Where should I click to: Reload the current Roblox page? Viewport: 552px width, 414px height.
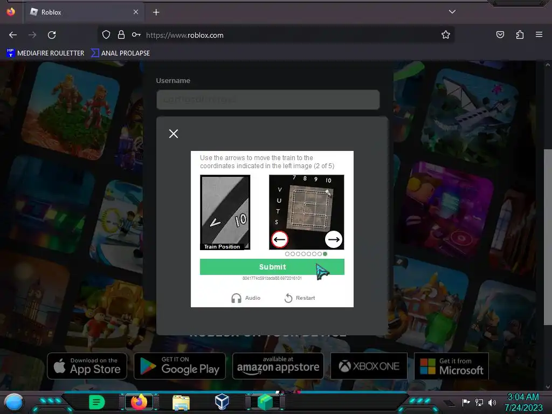tap(52, 35)
